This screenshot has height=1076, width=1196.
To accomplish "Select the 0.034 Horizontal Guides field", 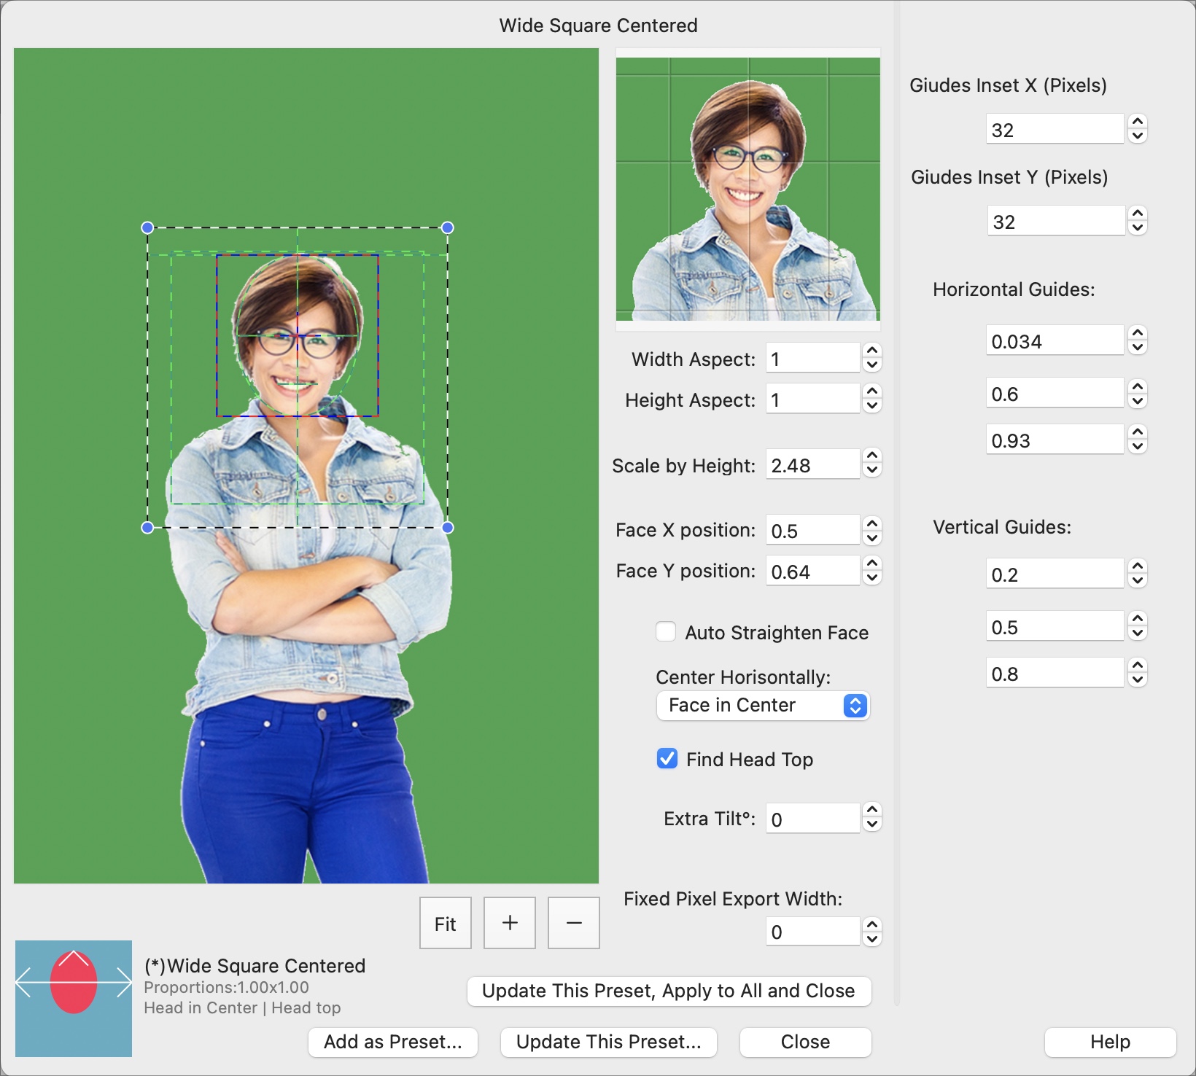I will [x=1054, y=339].
